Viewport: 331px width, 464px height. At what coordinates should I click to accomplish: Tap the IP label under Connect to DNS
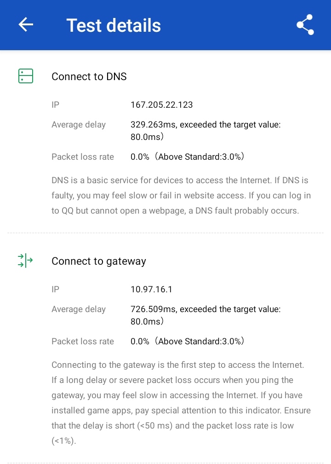56,105
